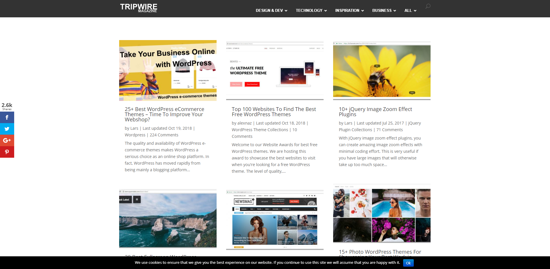Click the 'Last updated Jul 25, 2017' date
The height and width of the screenshot is (269, 550).
[x=380, y=123]
